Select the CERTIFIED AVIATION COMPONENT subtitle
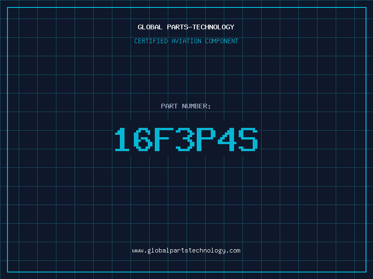The height and width of the screenshot is (279, 373). tap(186, 41)
